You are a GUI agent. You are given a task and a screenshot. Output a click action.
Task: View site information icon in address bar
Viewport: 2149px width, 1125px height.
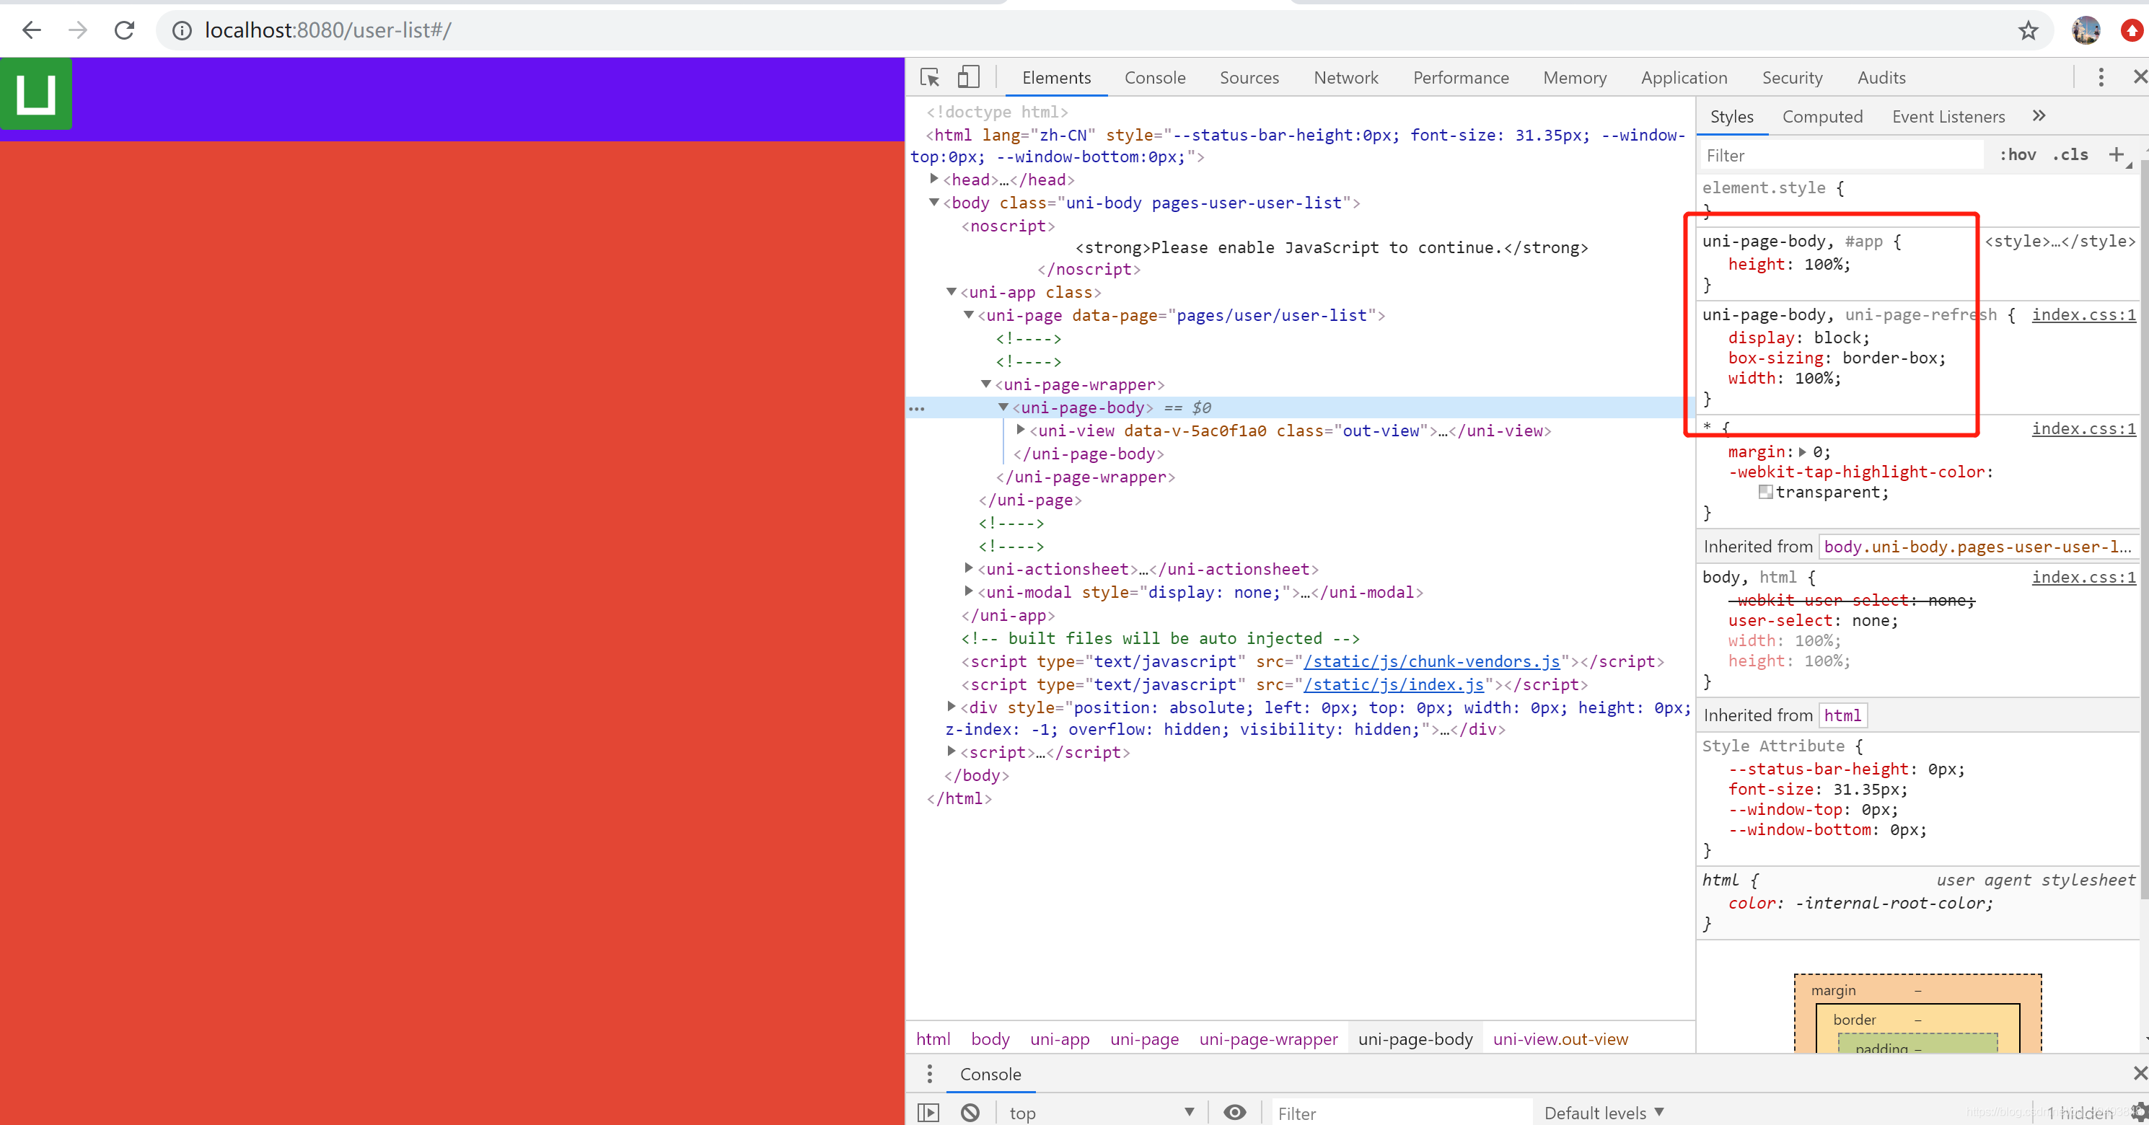182,31
